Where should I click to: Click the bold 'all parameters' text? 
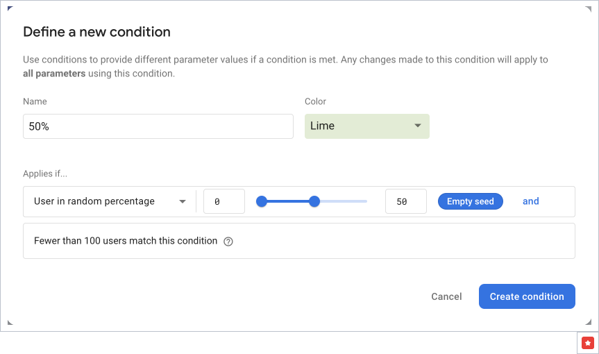click(54, 74)
